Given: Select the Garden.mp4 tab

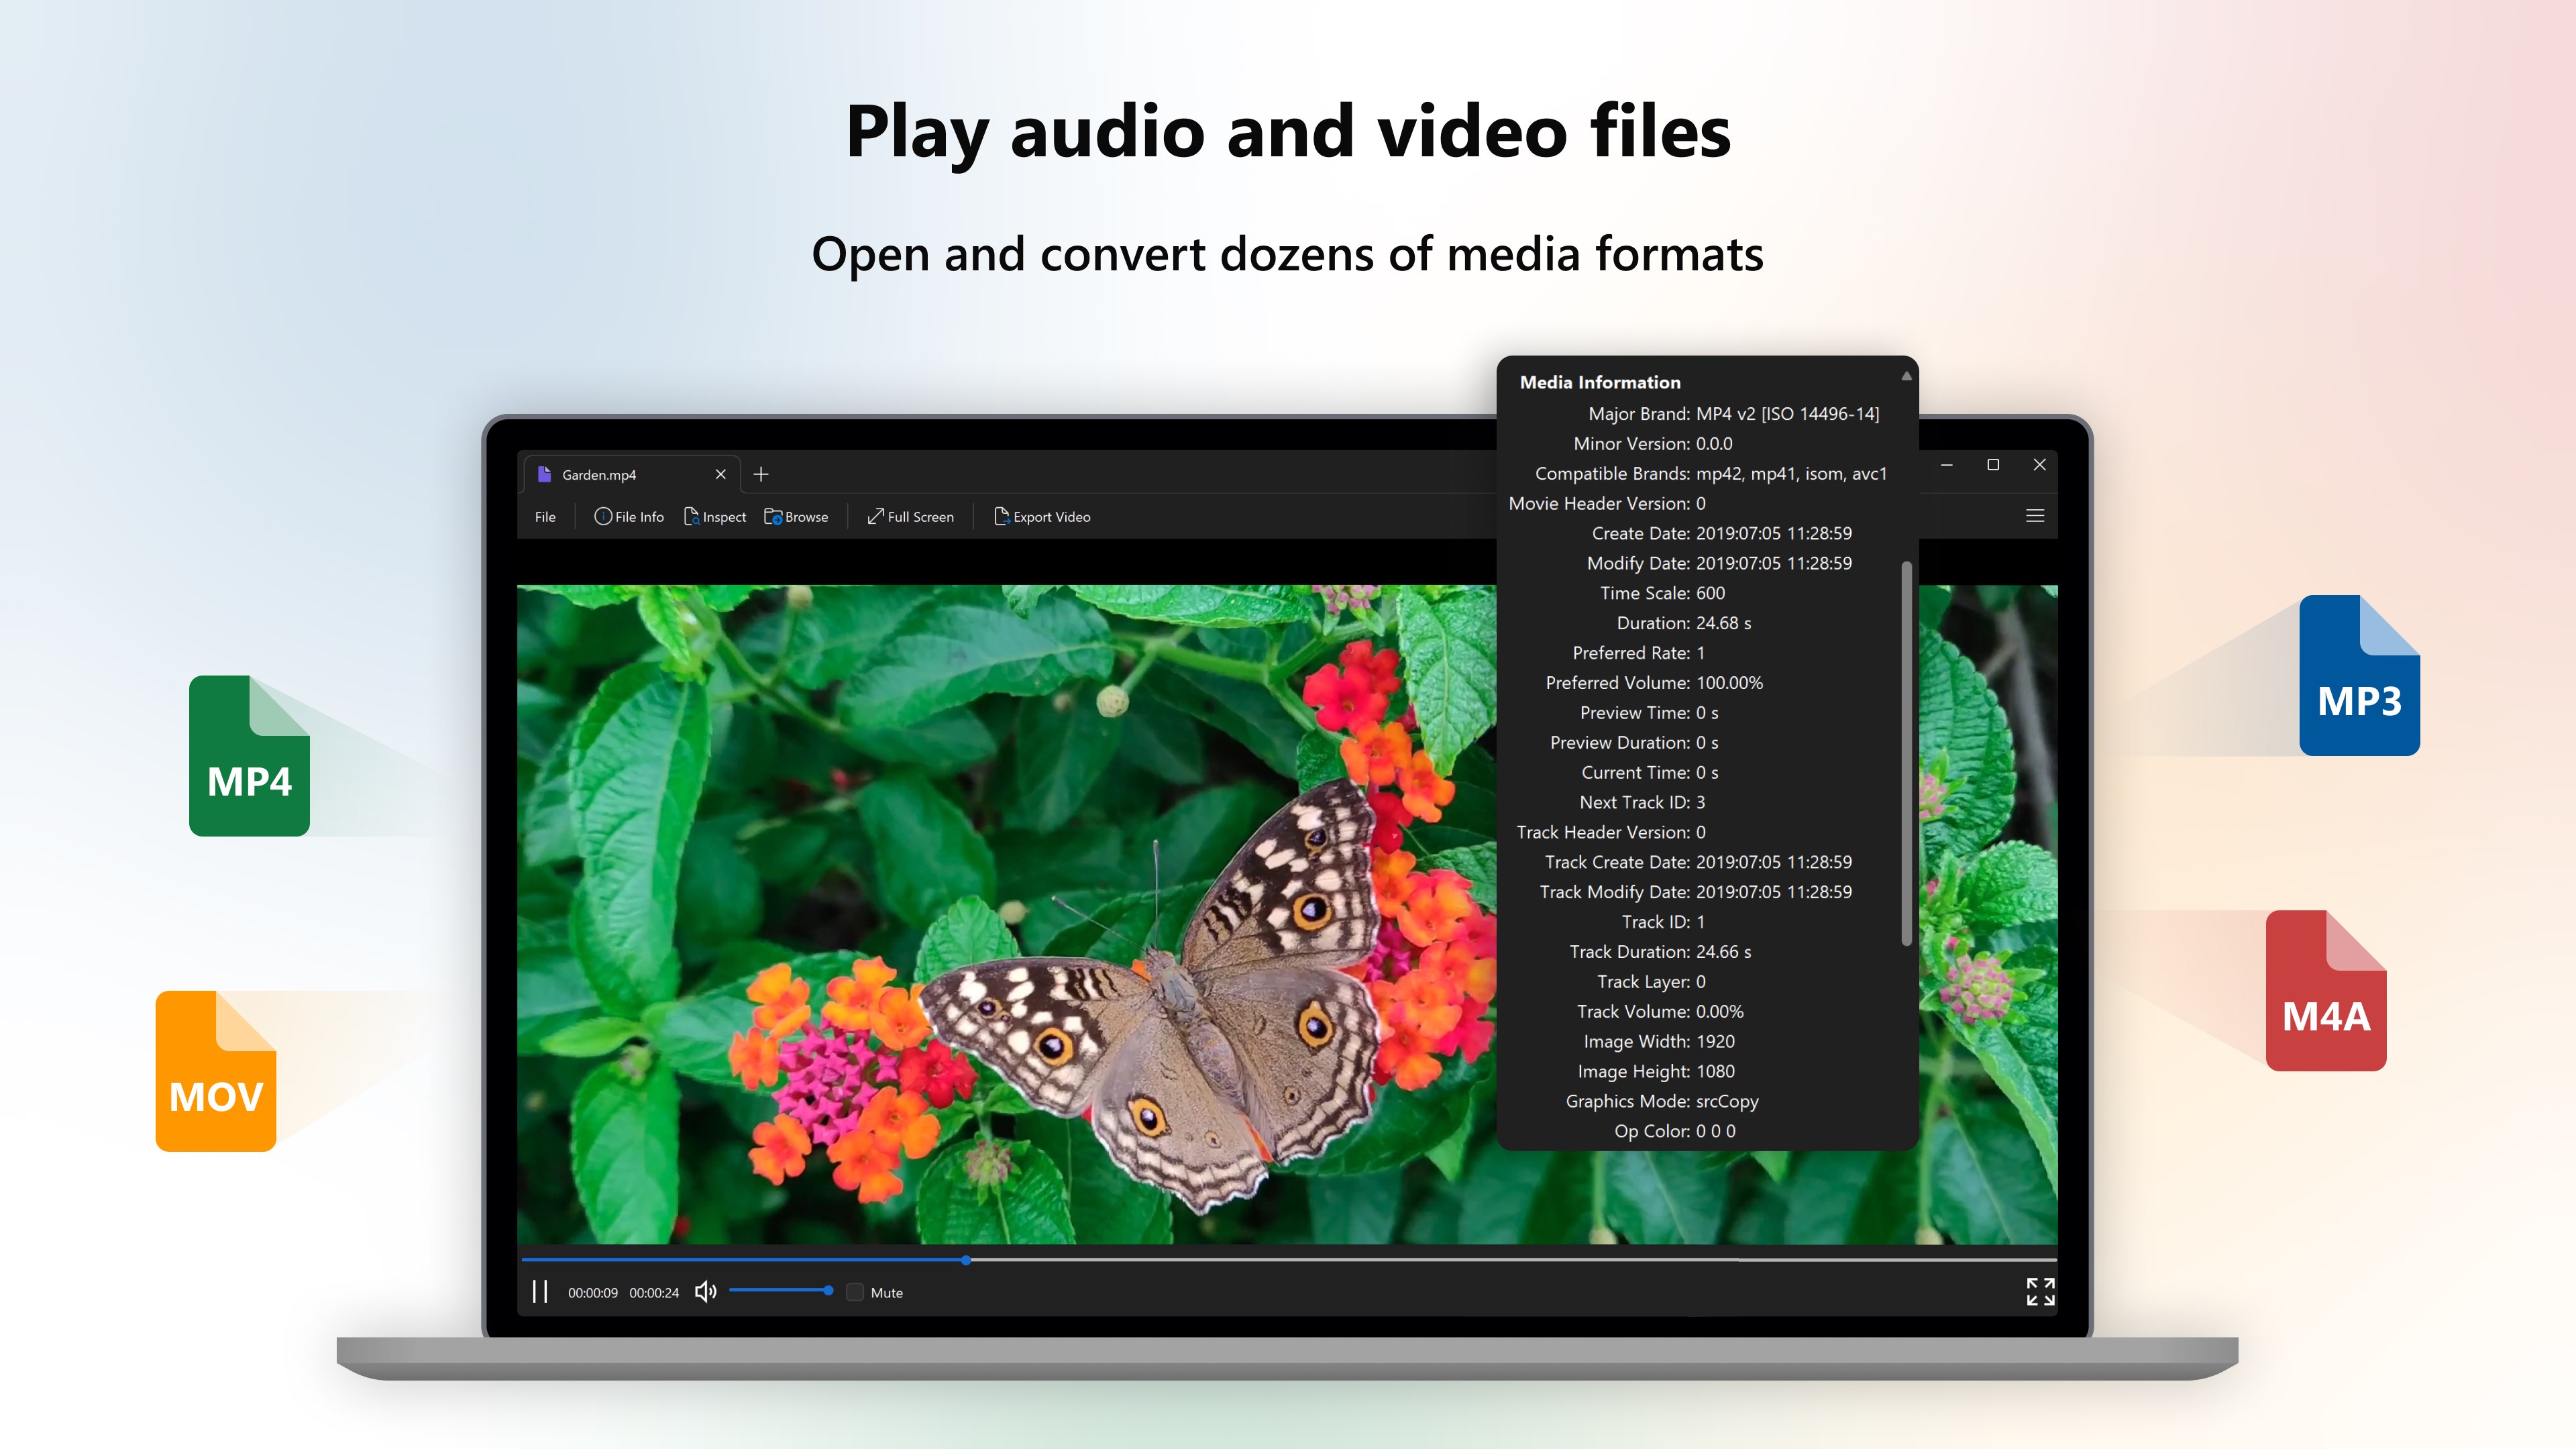Looking at the screenshot, I should coord(600,475).
